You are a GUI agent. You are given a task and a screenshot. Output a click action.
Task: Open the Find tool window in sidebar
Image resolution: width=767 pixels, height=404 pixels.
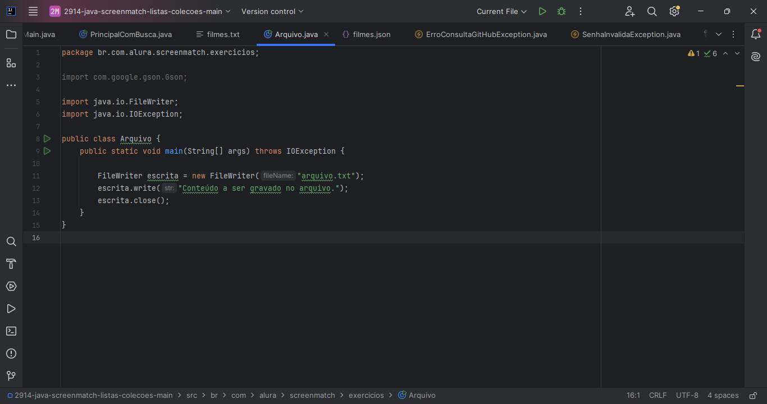click(11, 242)
